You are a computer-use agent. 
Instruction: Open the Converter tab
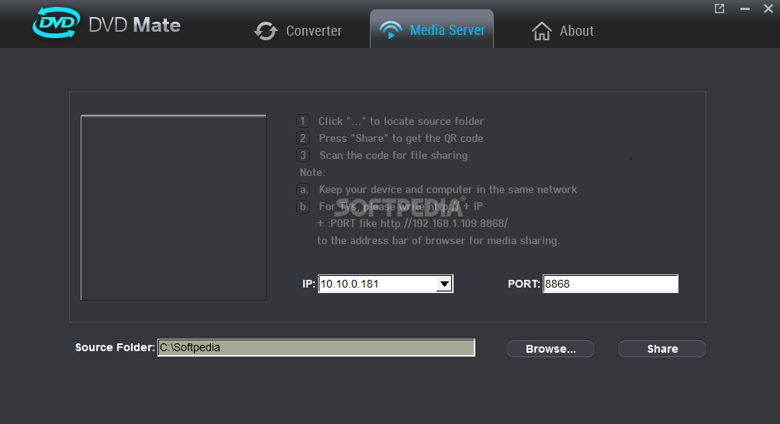(298, 31)
